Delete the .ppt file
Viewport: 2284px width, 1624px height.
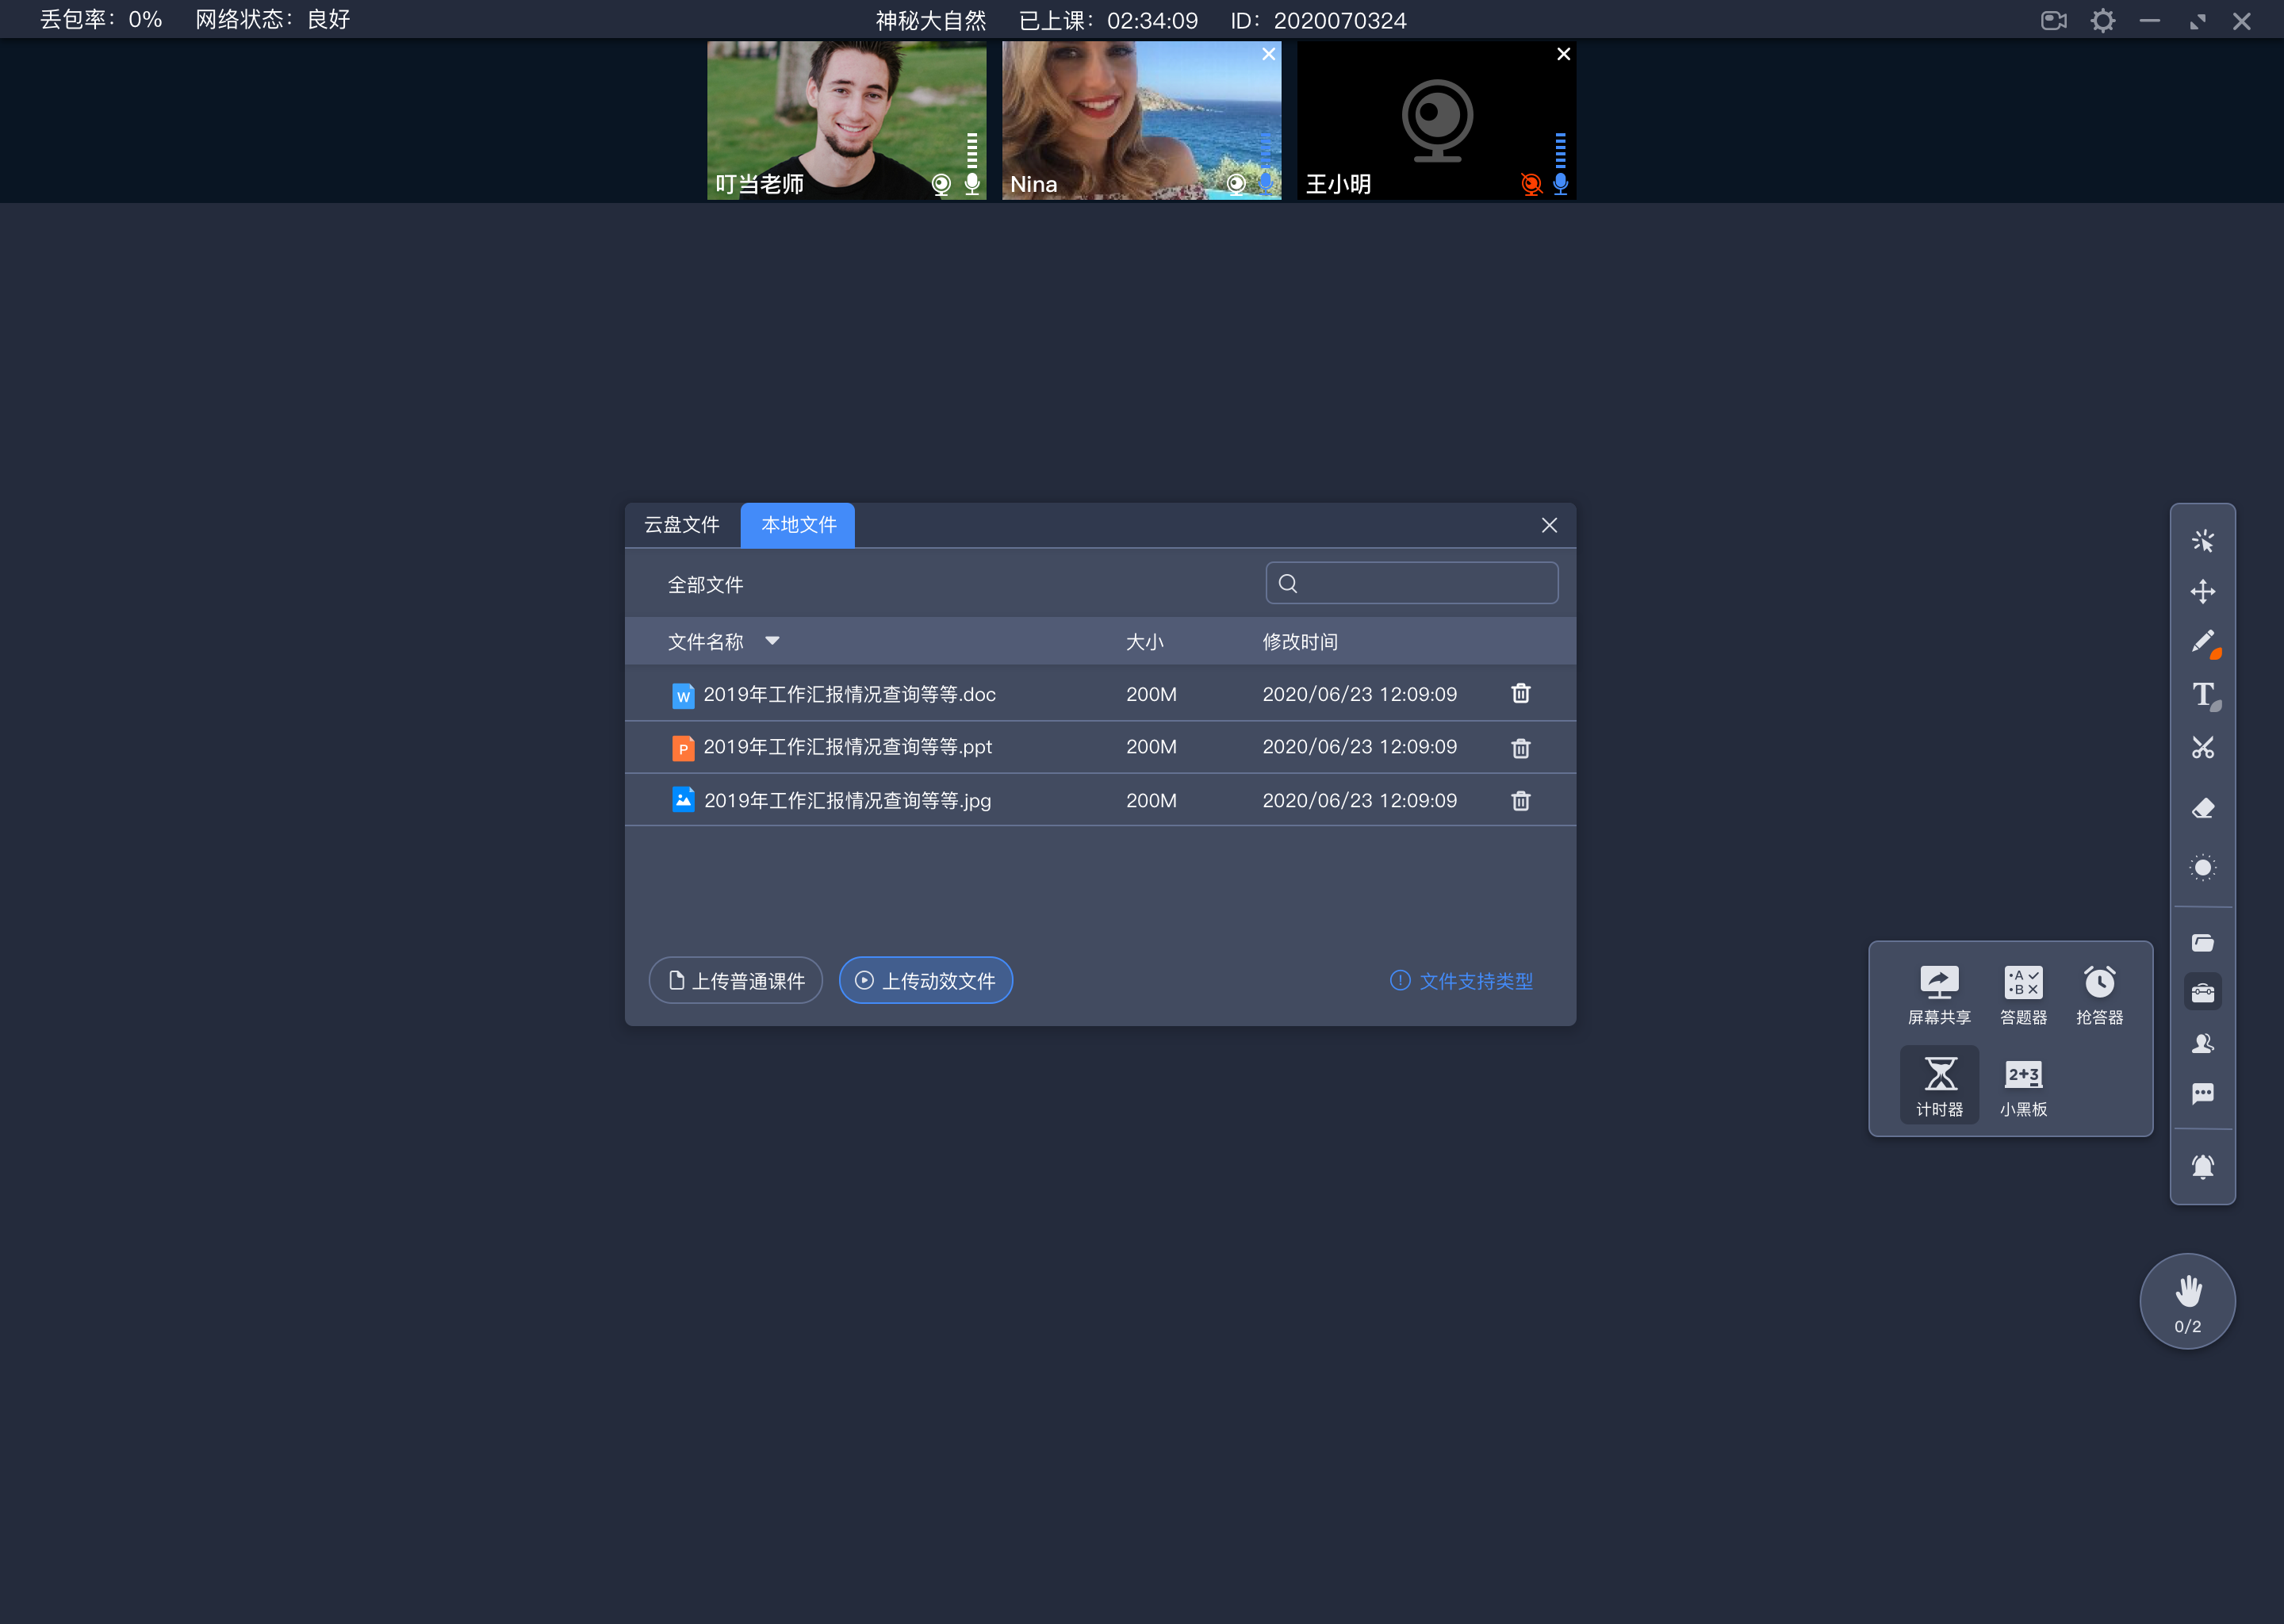(x=1518, y=745)
